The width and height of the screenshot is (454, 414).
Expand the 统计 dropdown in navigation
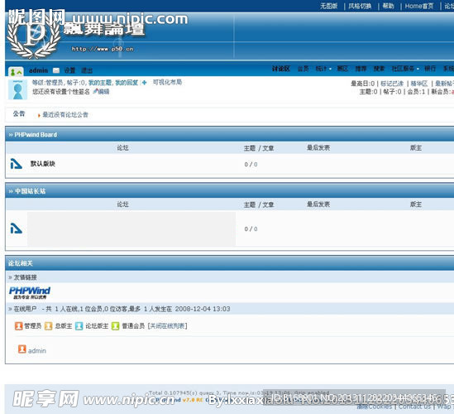323,69
